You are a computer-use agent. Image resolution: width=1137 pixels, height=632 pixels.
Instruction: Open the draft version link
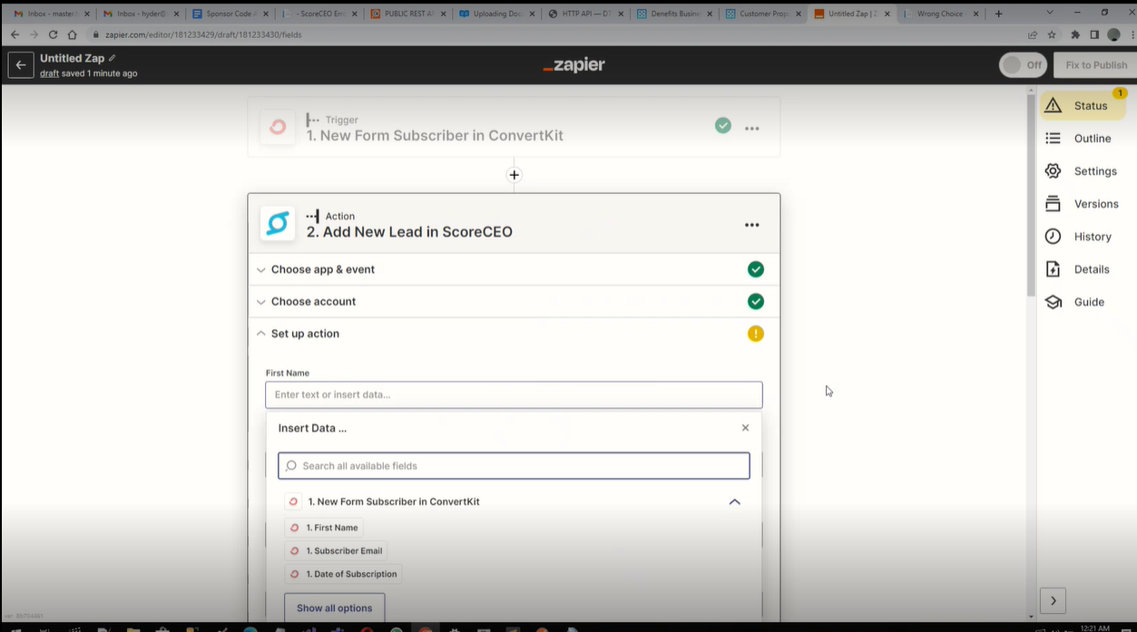49,73
